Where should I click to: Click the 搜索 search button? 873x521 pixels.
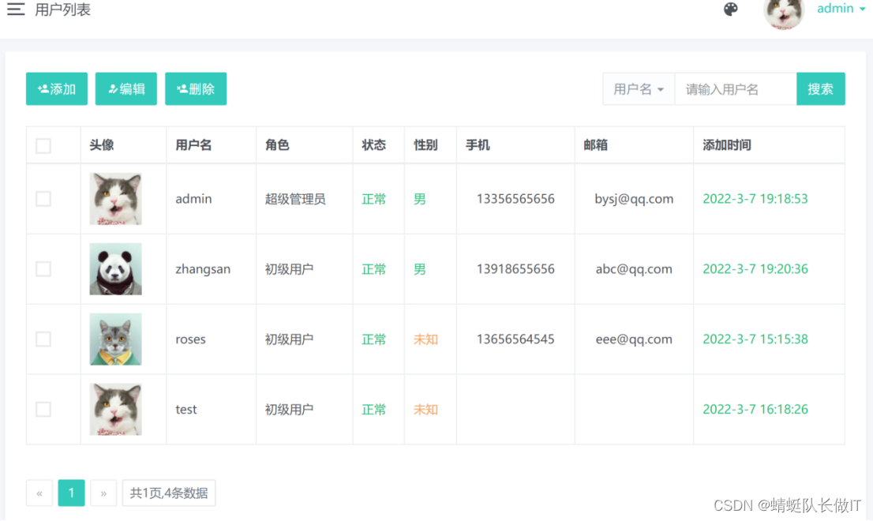tap(821, 88)
